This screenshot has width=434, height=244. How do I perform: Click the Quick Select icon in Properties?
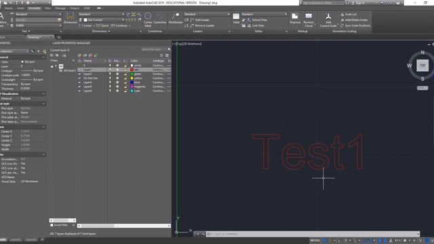[x=44, y=52]
